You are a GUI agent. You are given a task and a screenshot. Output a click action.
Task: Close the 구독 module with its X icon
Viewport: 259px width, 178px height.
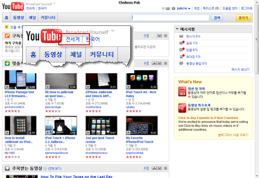click(x=165, y=36)
